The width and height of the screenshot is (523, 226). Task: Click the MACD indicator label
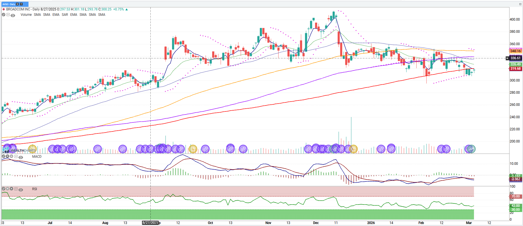[x=37, y=157]
